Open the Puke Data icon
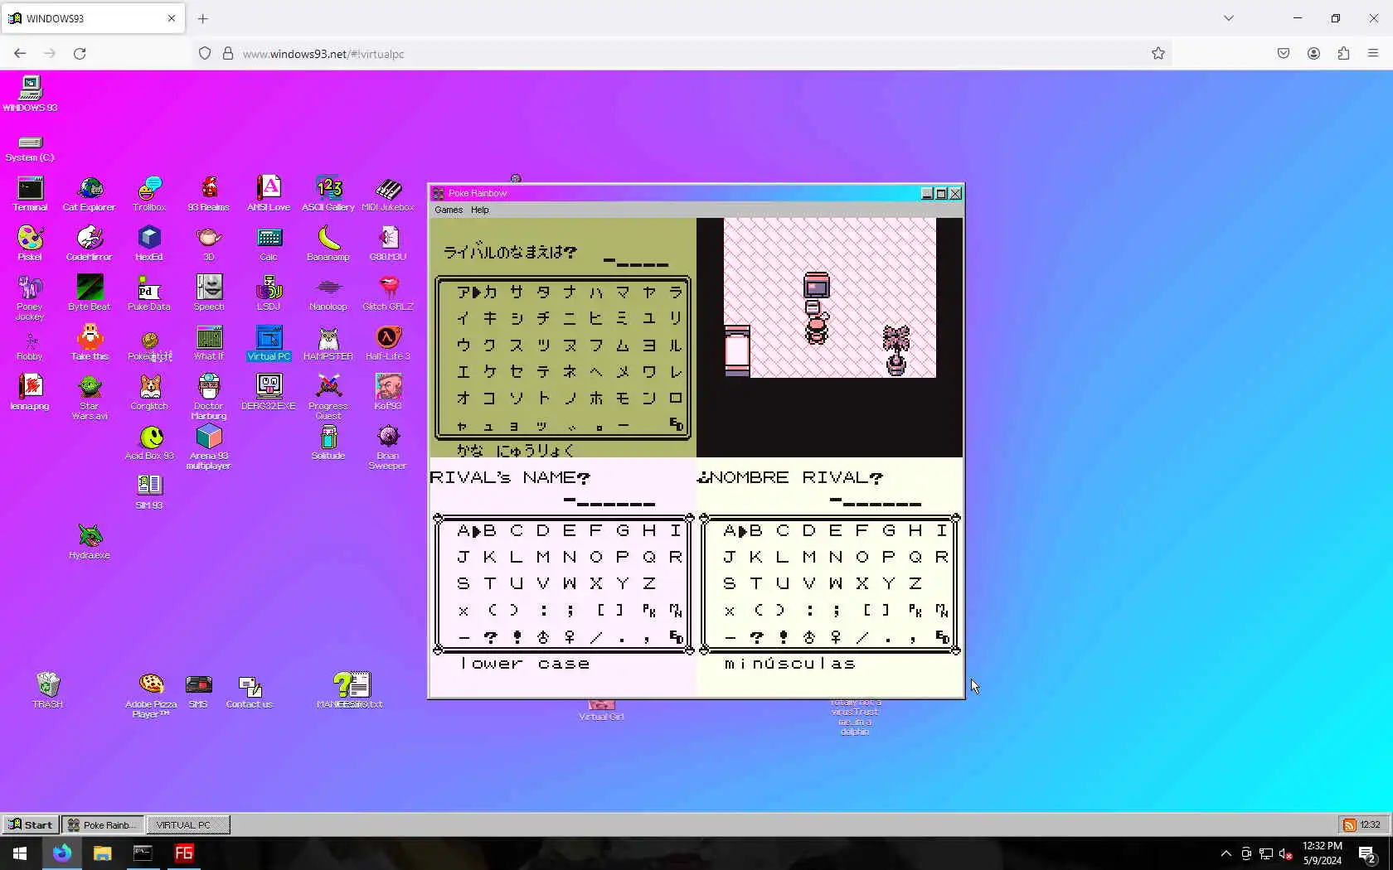Viewport: 1393px width, 870px height. click(x=149, y=293)
